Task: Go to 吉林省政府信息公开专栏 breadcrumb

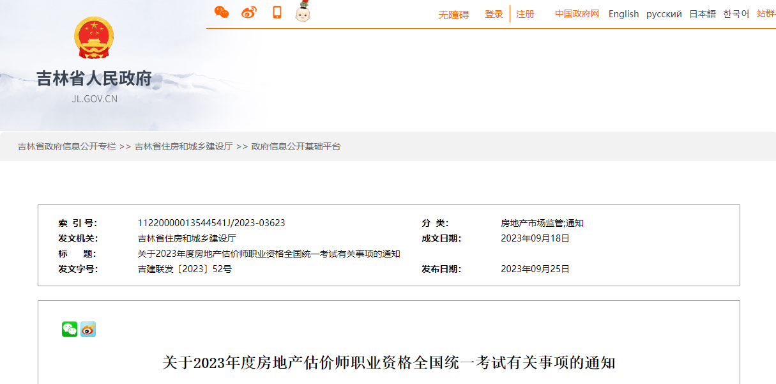Action: pos(67,146)
